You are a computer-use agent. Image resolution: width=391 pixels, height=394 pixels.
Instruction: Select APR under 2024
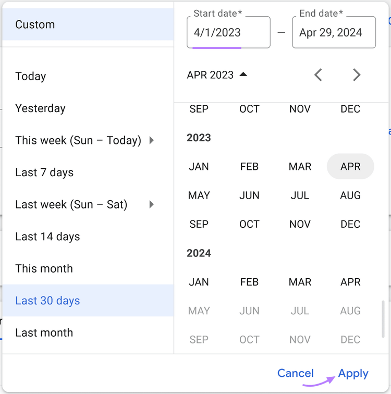[350, 282]
